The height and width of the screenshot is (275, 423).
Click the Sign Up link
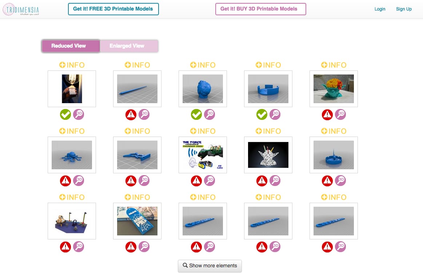point(404,9)
